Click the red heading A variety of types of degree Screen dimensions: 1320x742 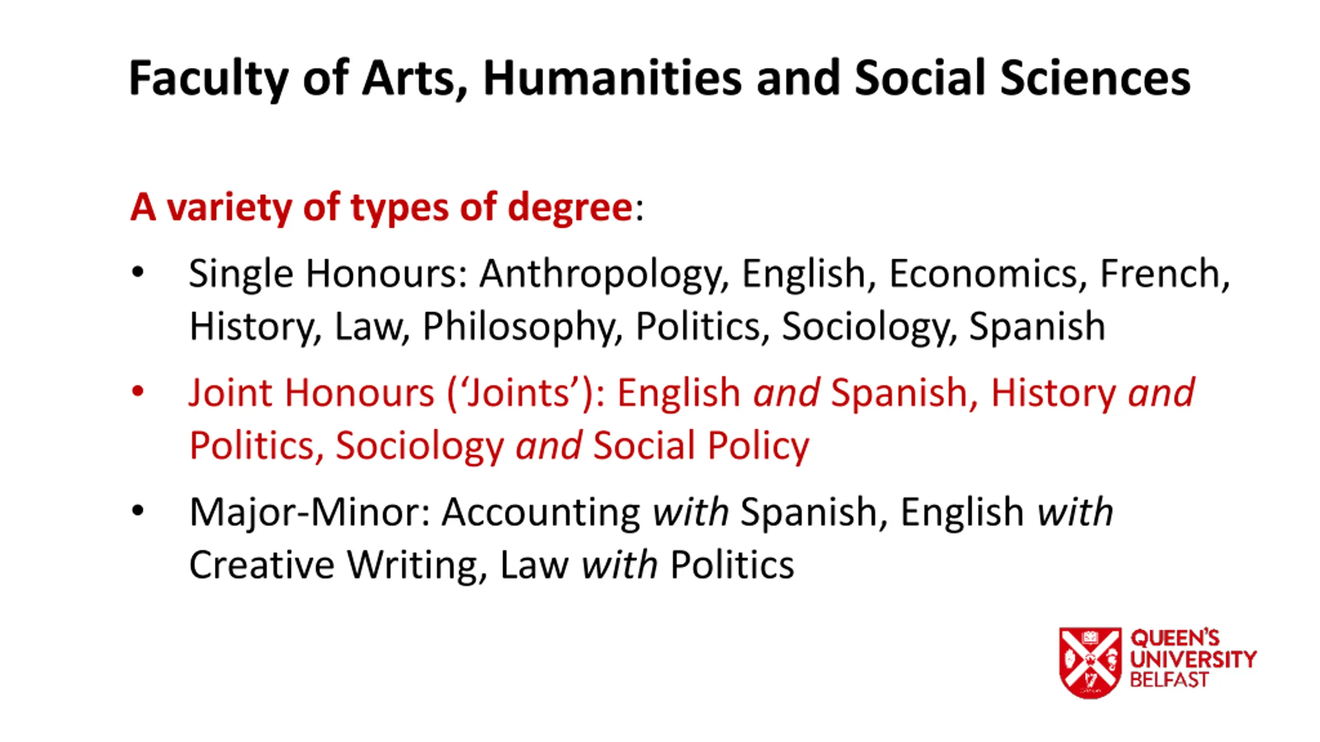point(382,207)
